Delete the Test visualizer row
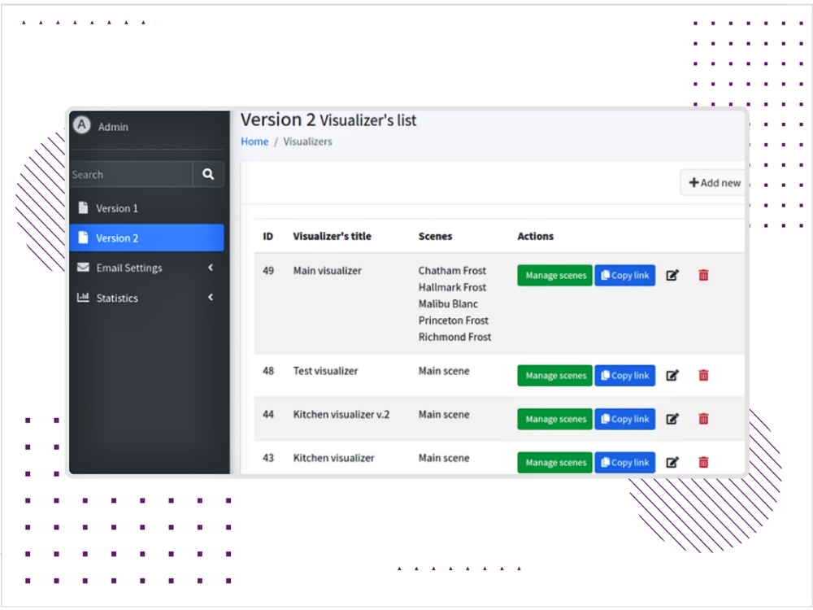Screen dimensions: 813x610 pyautogui.click(x=703, y=376)
